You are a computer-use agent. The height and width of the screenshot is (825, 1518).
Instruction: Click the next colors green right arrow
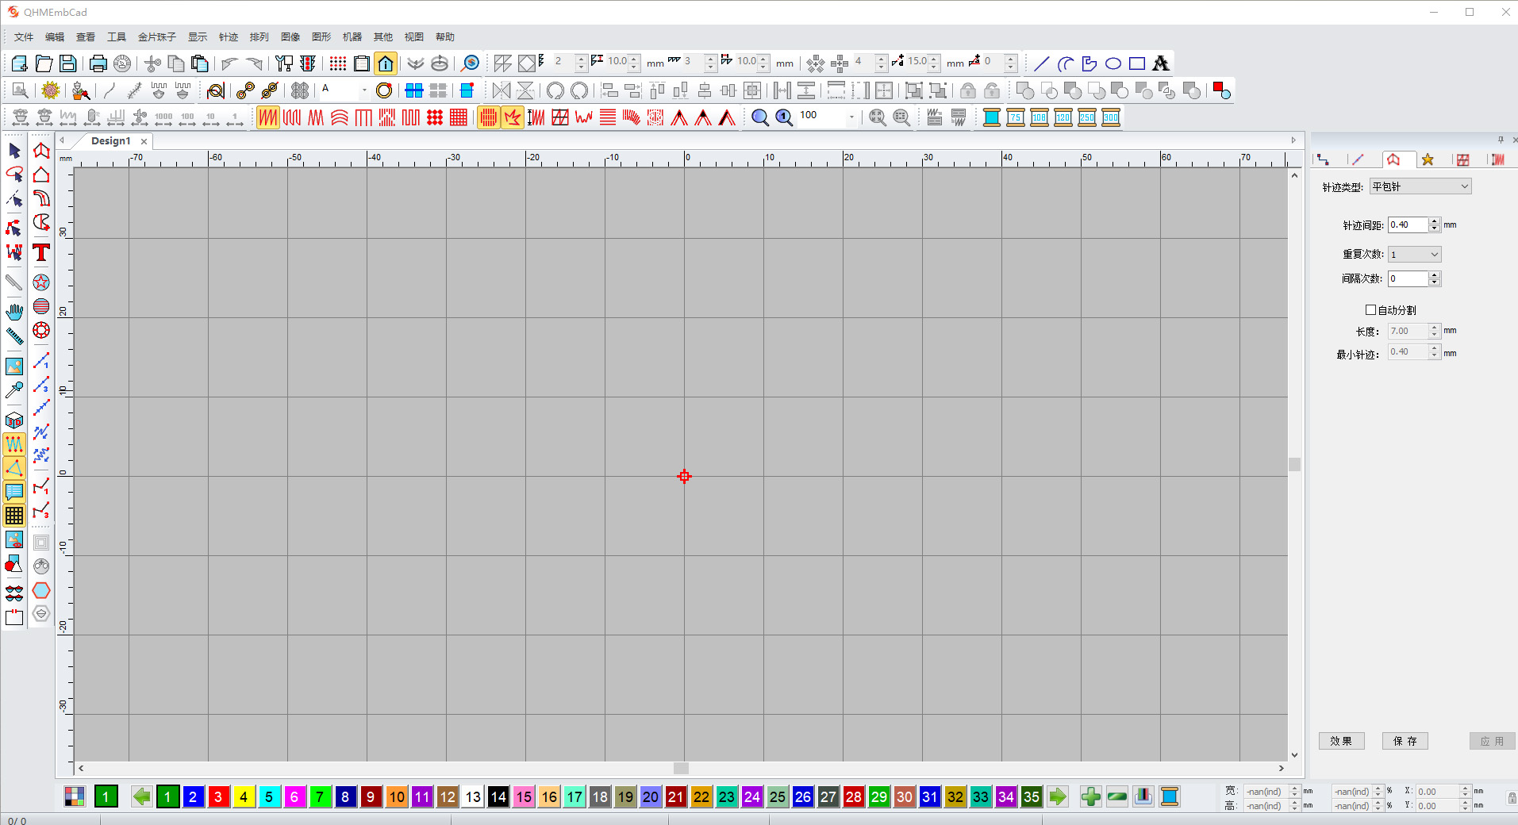(x=1058, y=796)
